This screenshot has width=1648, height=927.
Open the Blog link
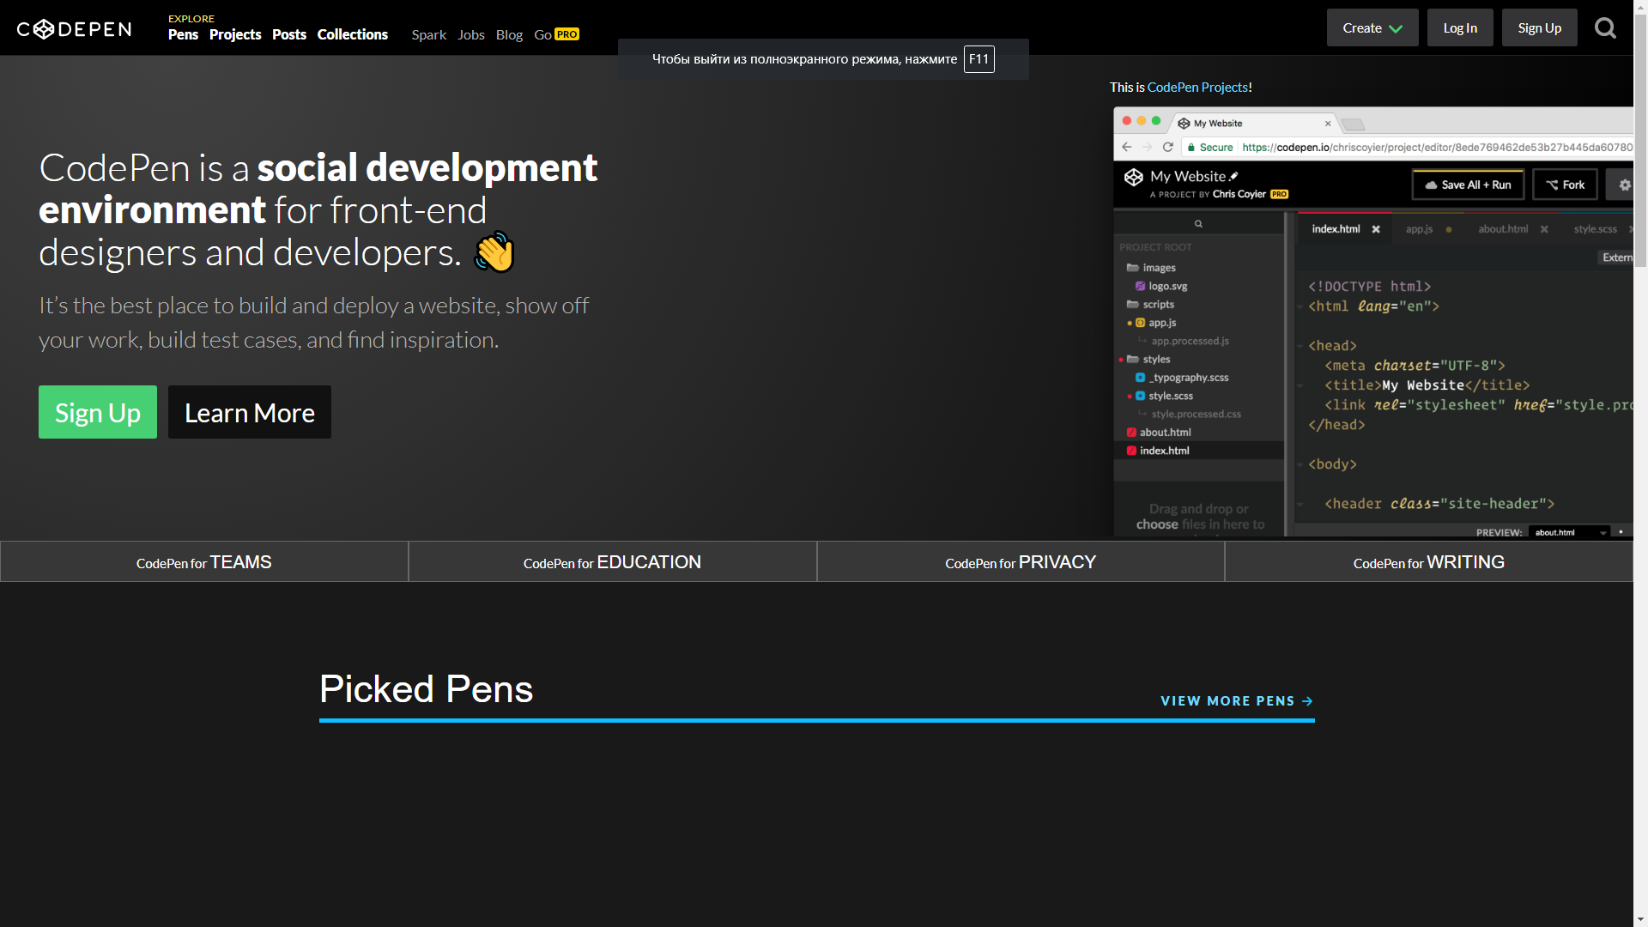click(509, 34)
